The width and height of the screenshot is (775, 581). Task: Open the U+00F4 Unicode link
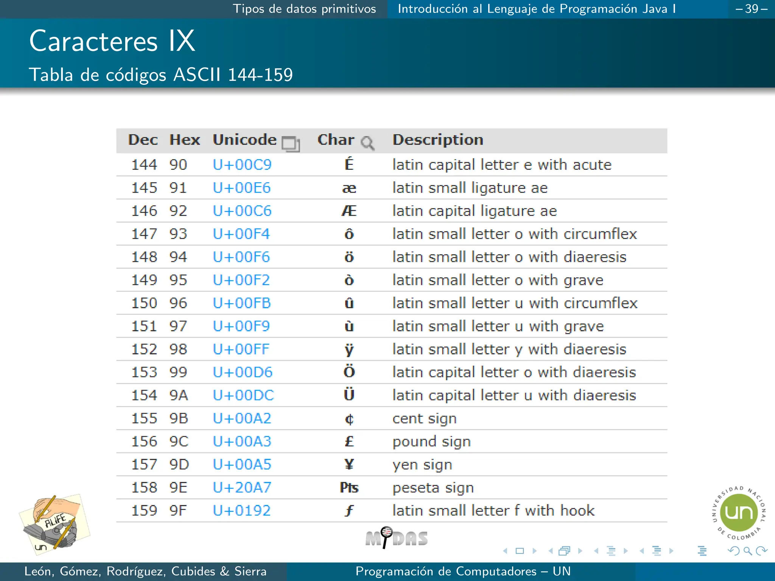coord(241,234)
